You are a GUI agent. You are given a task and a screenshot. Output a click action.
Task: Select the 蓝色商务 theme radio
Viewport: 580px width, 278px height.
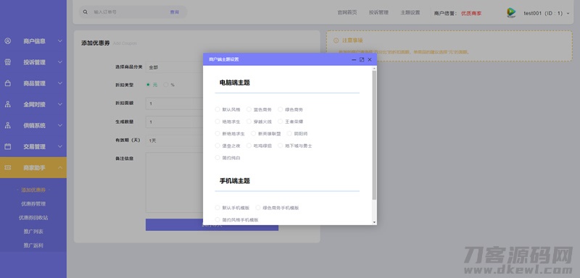coord(249,109)
